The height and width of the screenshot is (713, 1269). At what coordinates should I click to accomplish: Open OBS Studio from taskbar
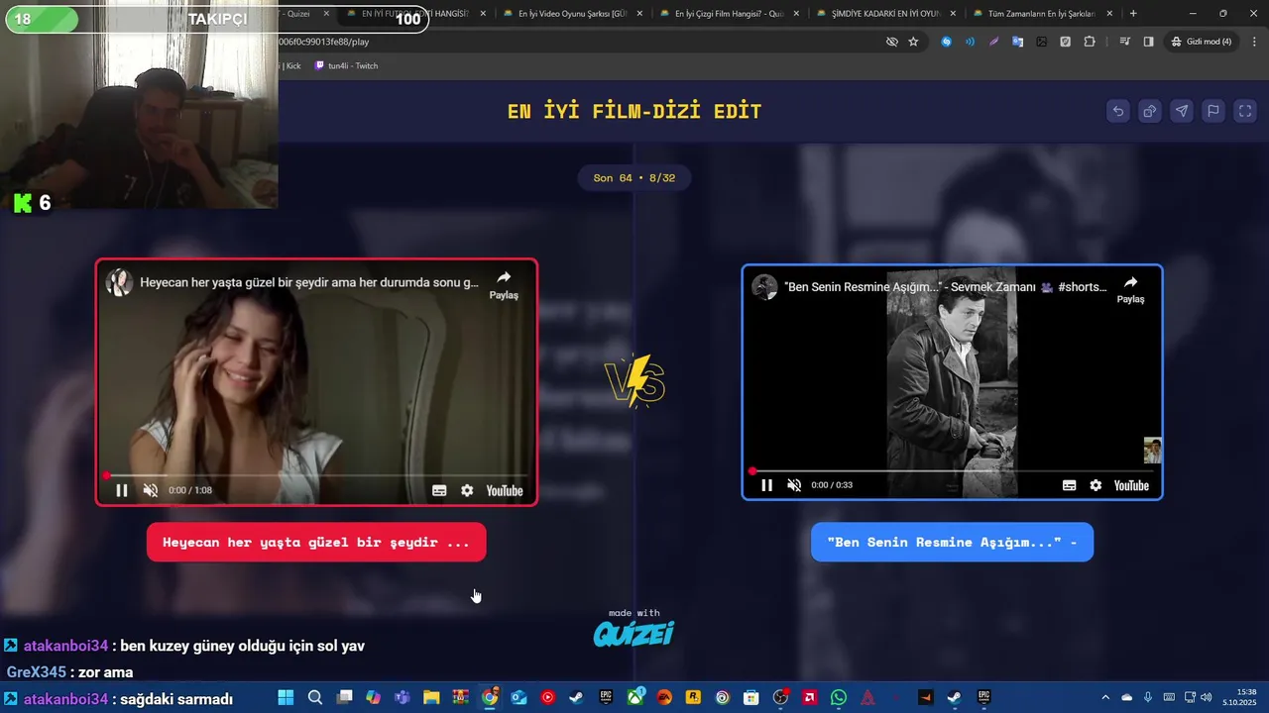[x=780, y=697]
